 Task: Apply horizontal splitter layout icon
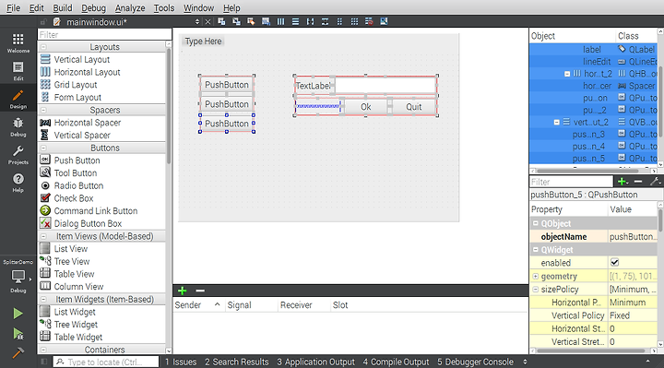[311, 21]
